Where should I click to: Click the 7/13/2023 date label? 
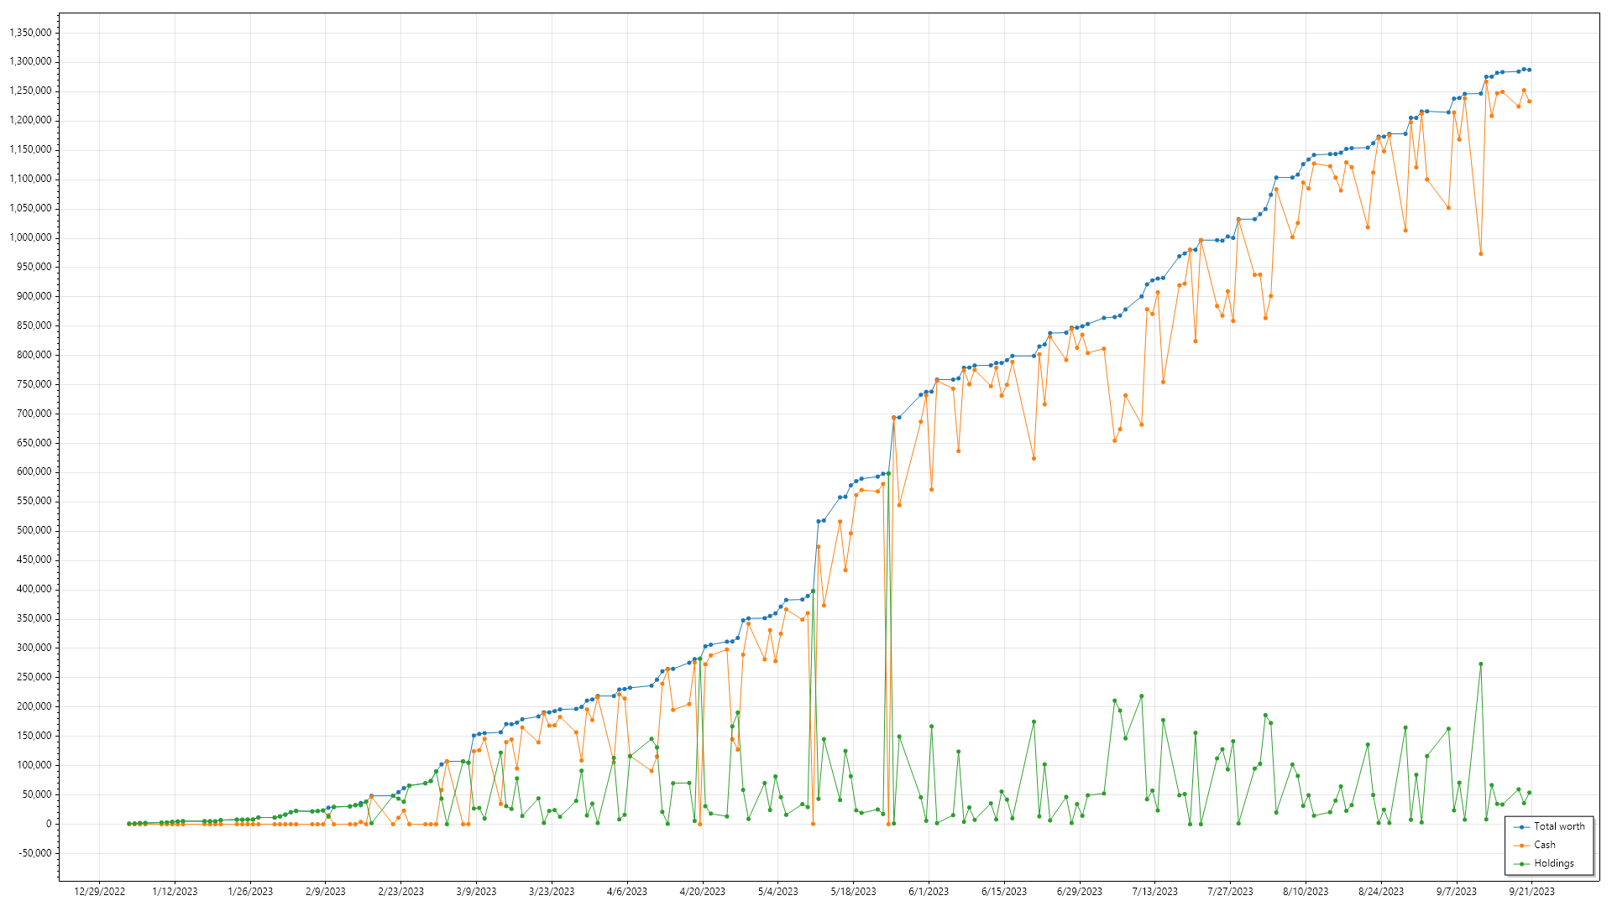1155,892
